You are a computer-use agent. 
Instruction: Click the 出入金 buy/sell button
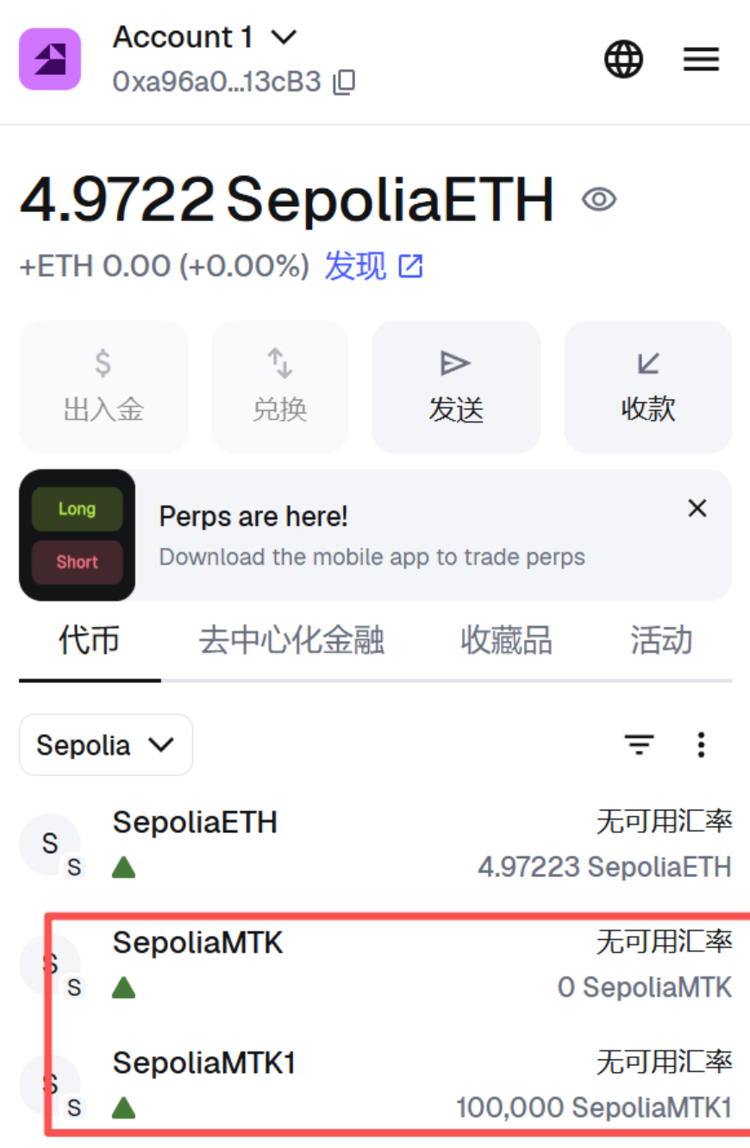103,386
